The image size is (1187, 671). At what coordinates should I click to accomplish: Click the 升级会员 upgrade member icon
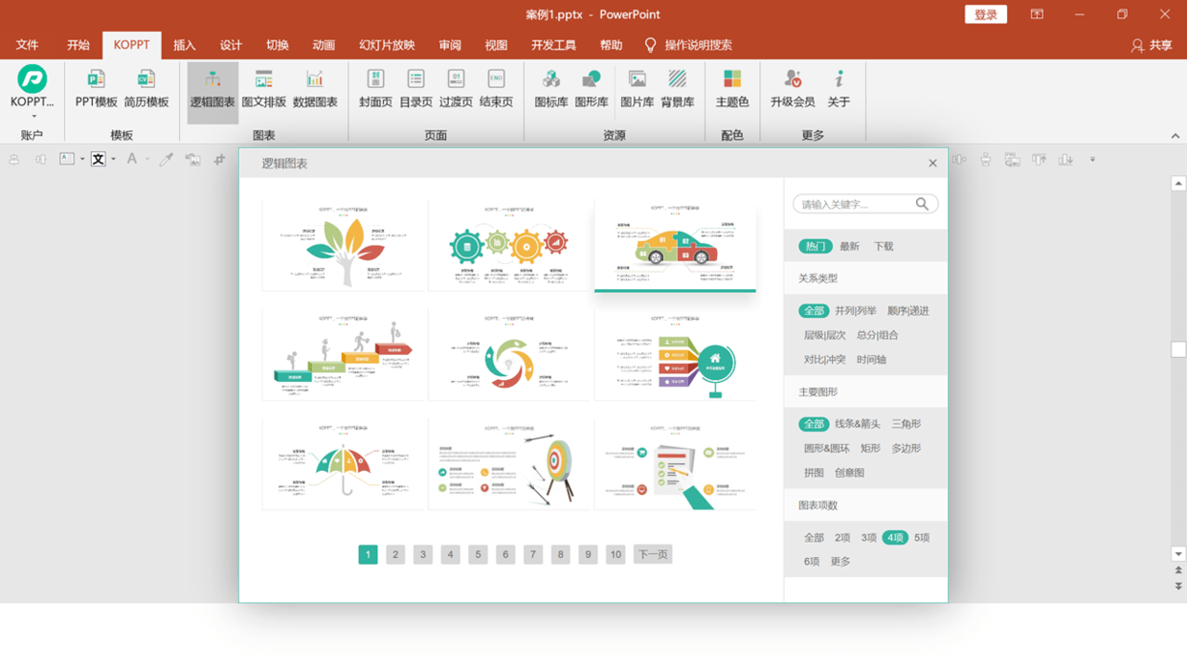tap(793, 88)
